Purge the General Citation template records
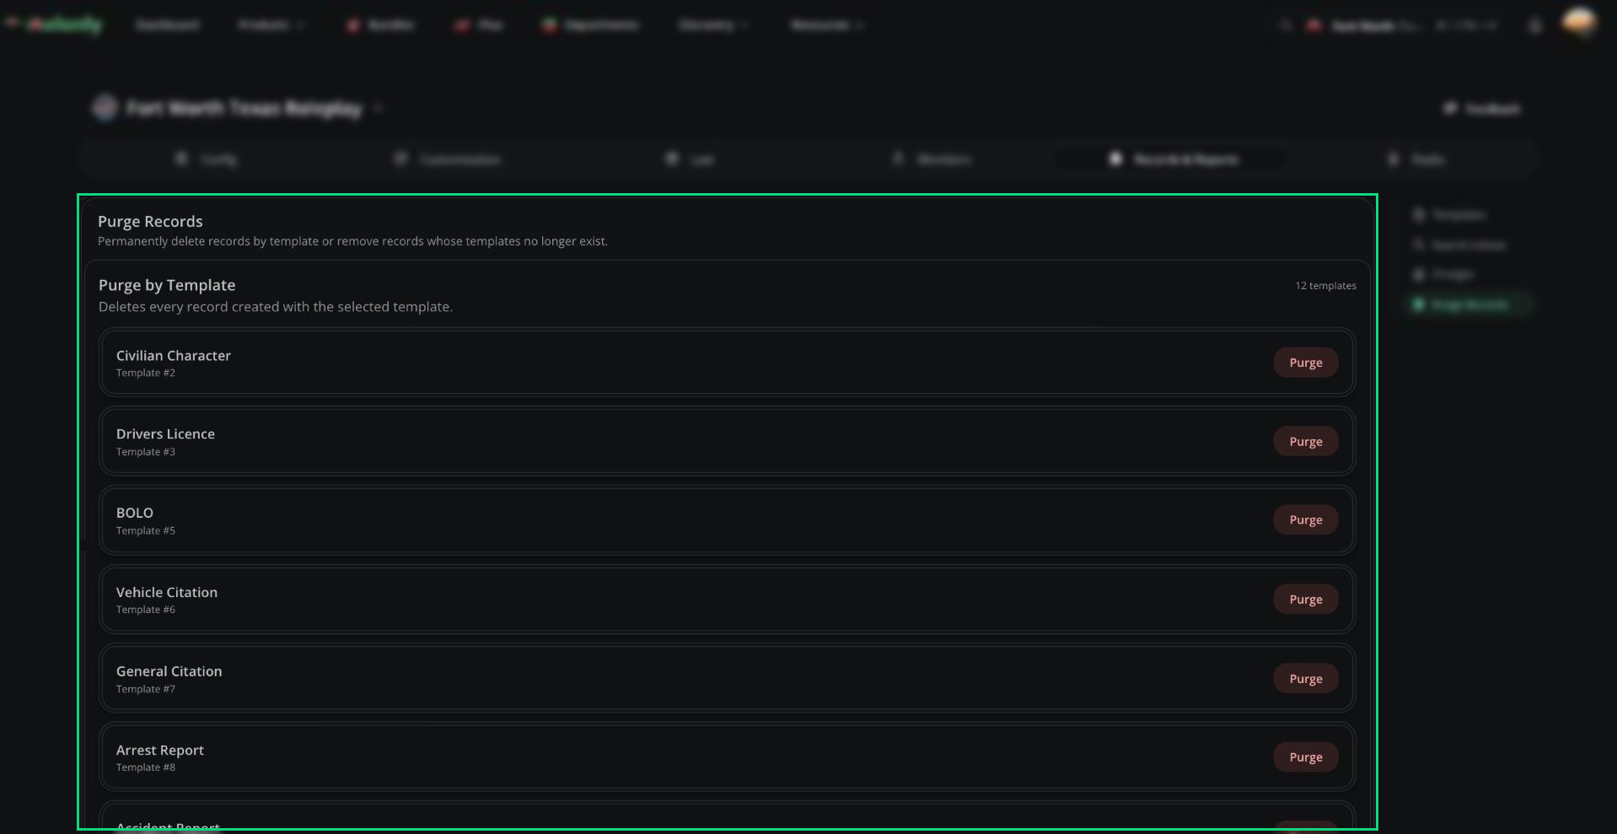The width and height of the screenshot is (1617, 834). point(1305,679)
